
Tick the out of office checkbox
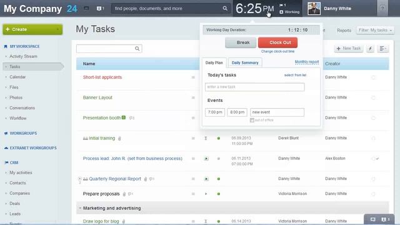click(x=252, y=120)
